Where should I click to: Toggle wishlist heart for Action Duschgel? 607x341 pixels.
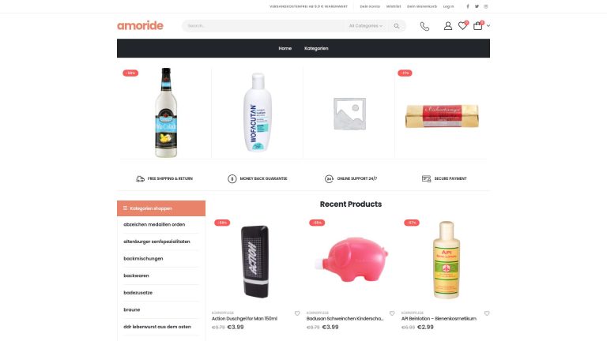coord(297,313)
